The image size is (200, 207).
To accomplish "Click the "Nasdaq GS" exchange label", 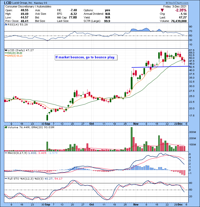I will point(40,3).
